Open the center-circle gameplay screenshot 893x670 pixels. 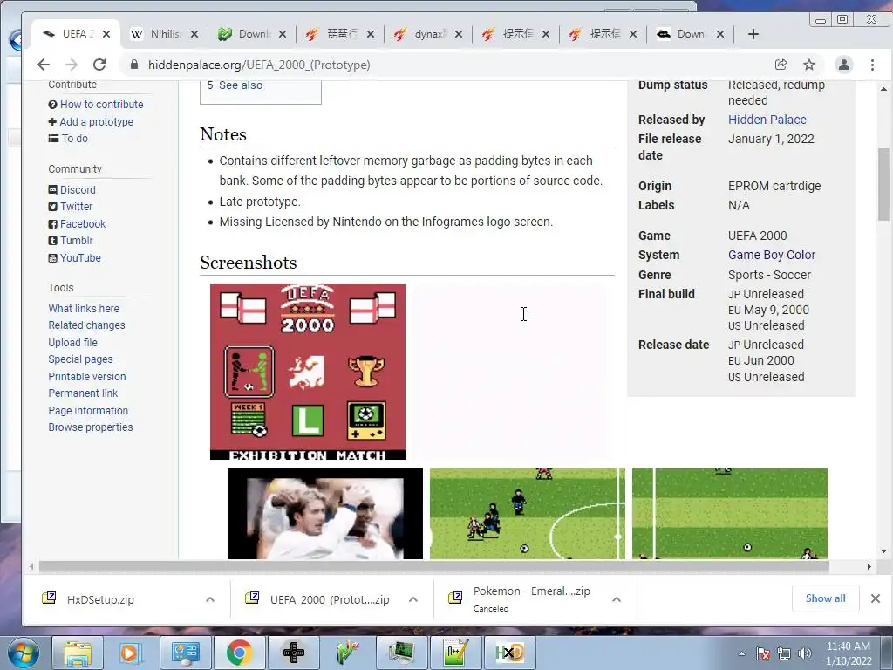coord(527,513)
